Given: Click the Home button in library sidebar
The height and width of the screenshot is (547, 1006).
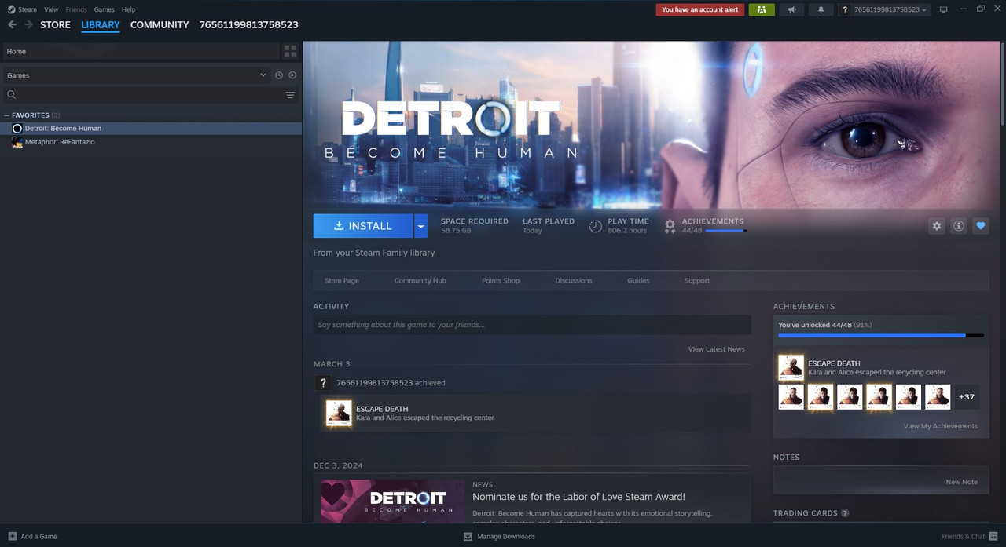Looking at the screenshot, I should (141, 51).
